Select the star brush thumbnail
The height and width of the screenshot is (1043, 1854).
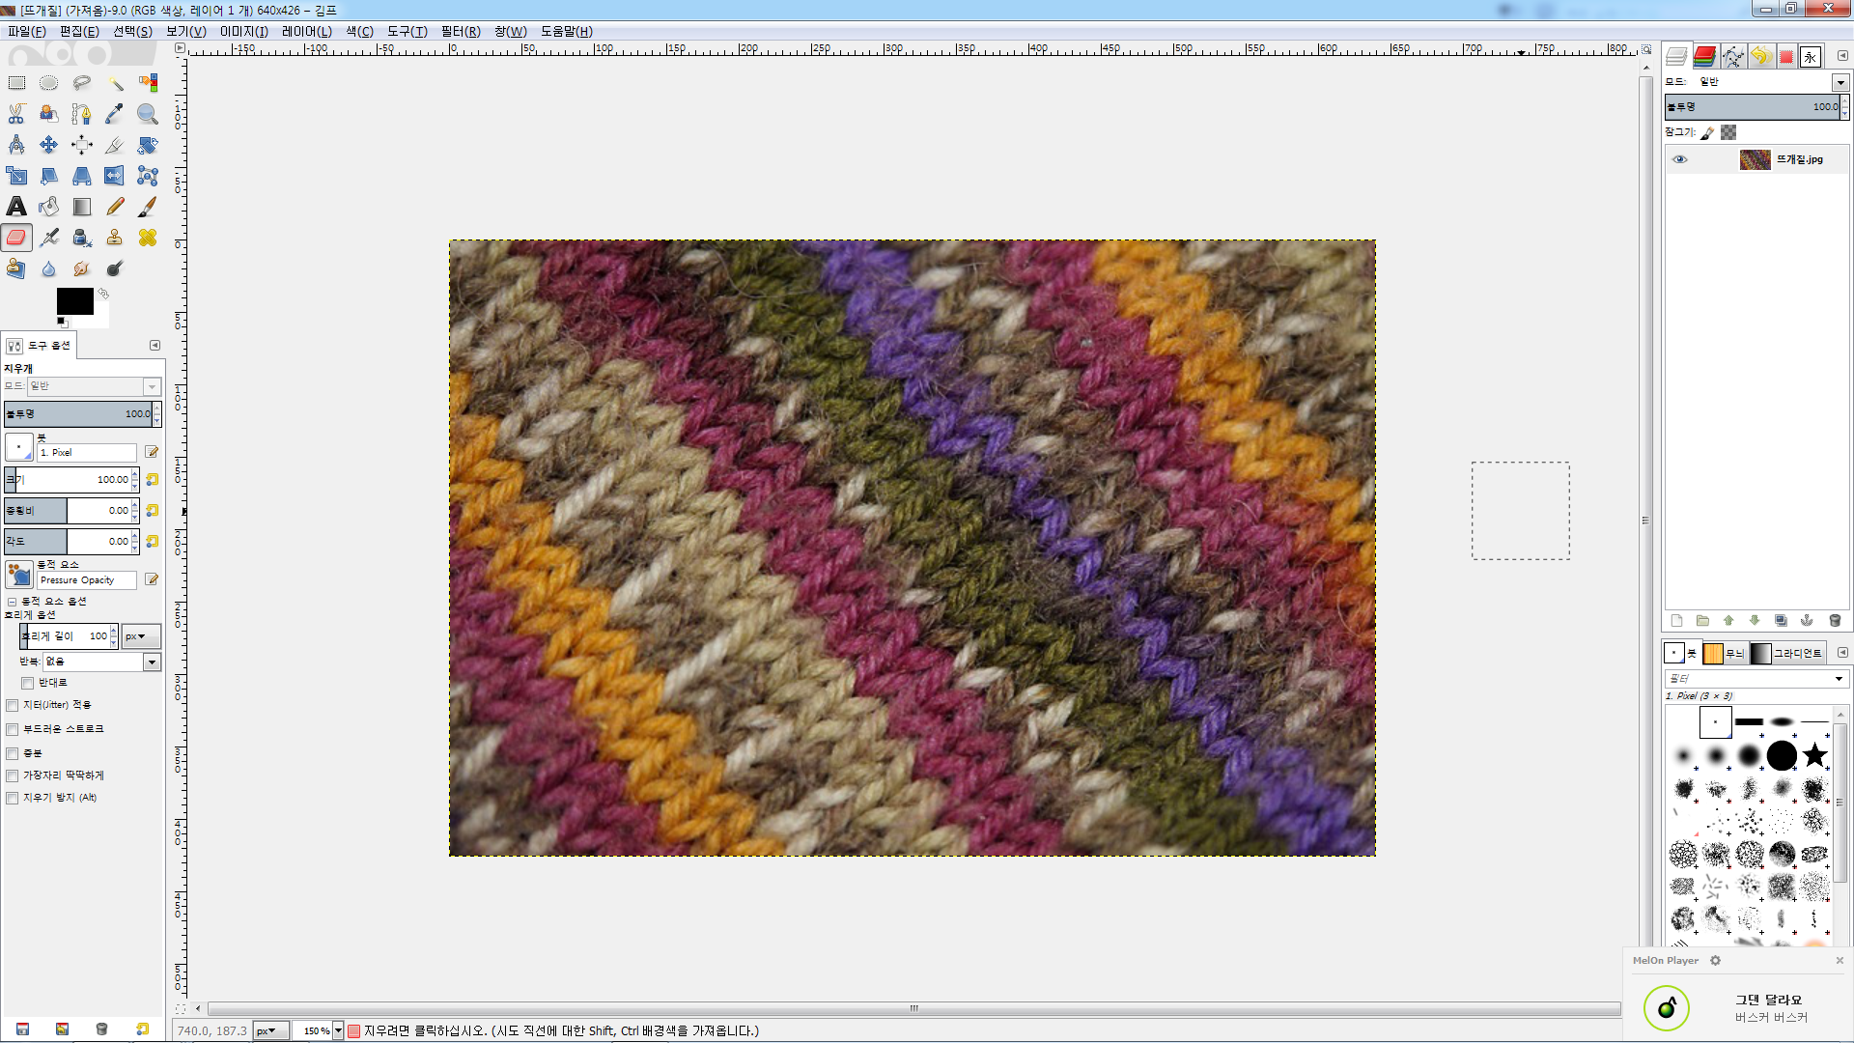[x=1815, y=755]
